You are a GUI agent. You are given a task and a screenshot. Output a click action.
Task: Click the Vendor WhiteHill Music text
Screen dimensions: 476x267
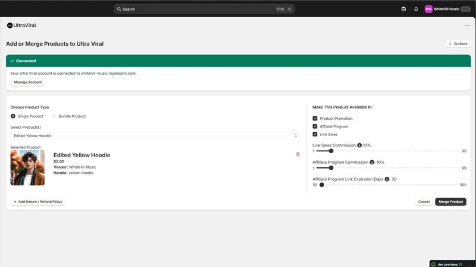tap(75, 167)
